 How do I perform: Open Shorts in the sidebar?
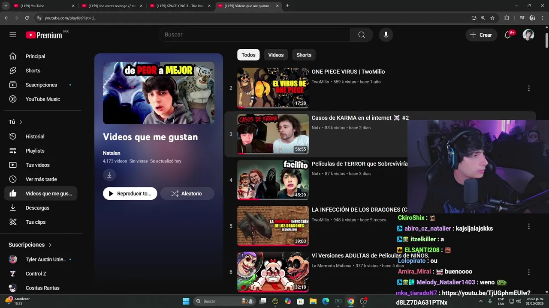[x=41, y=71]
